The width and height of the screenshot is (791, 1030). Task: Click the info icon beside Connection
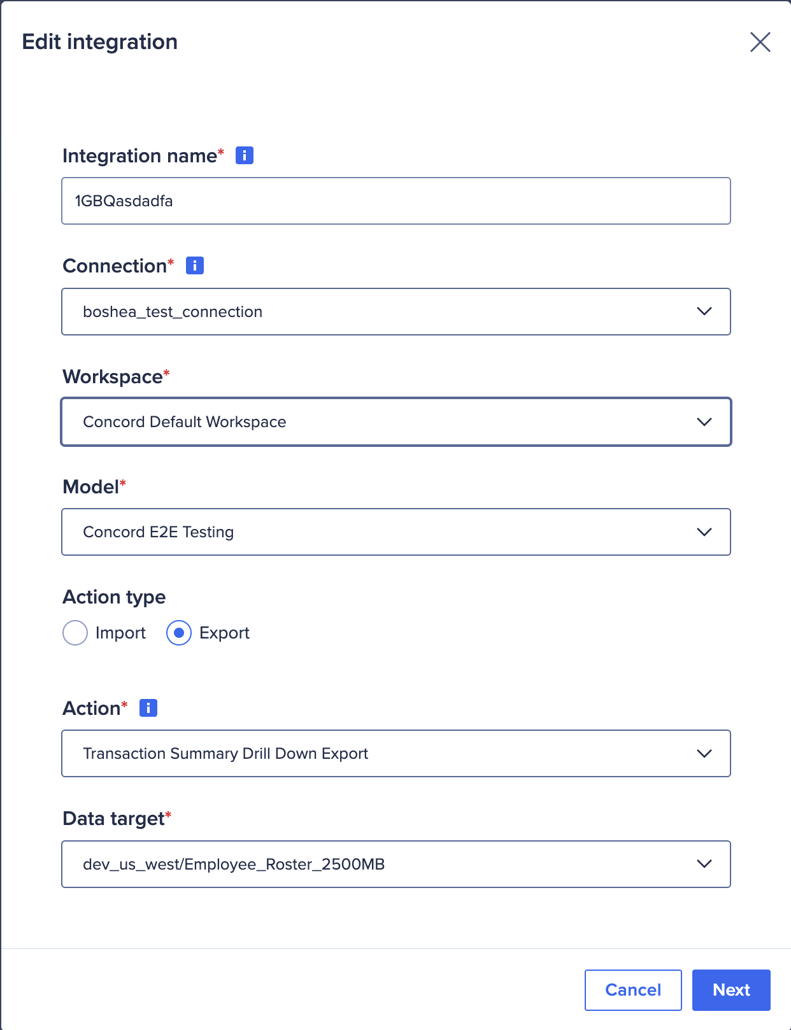pyautogui.click(x=195, y=265)
